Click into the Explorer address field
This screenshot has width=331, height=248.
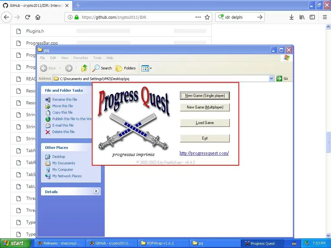161,79
